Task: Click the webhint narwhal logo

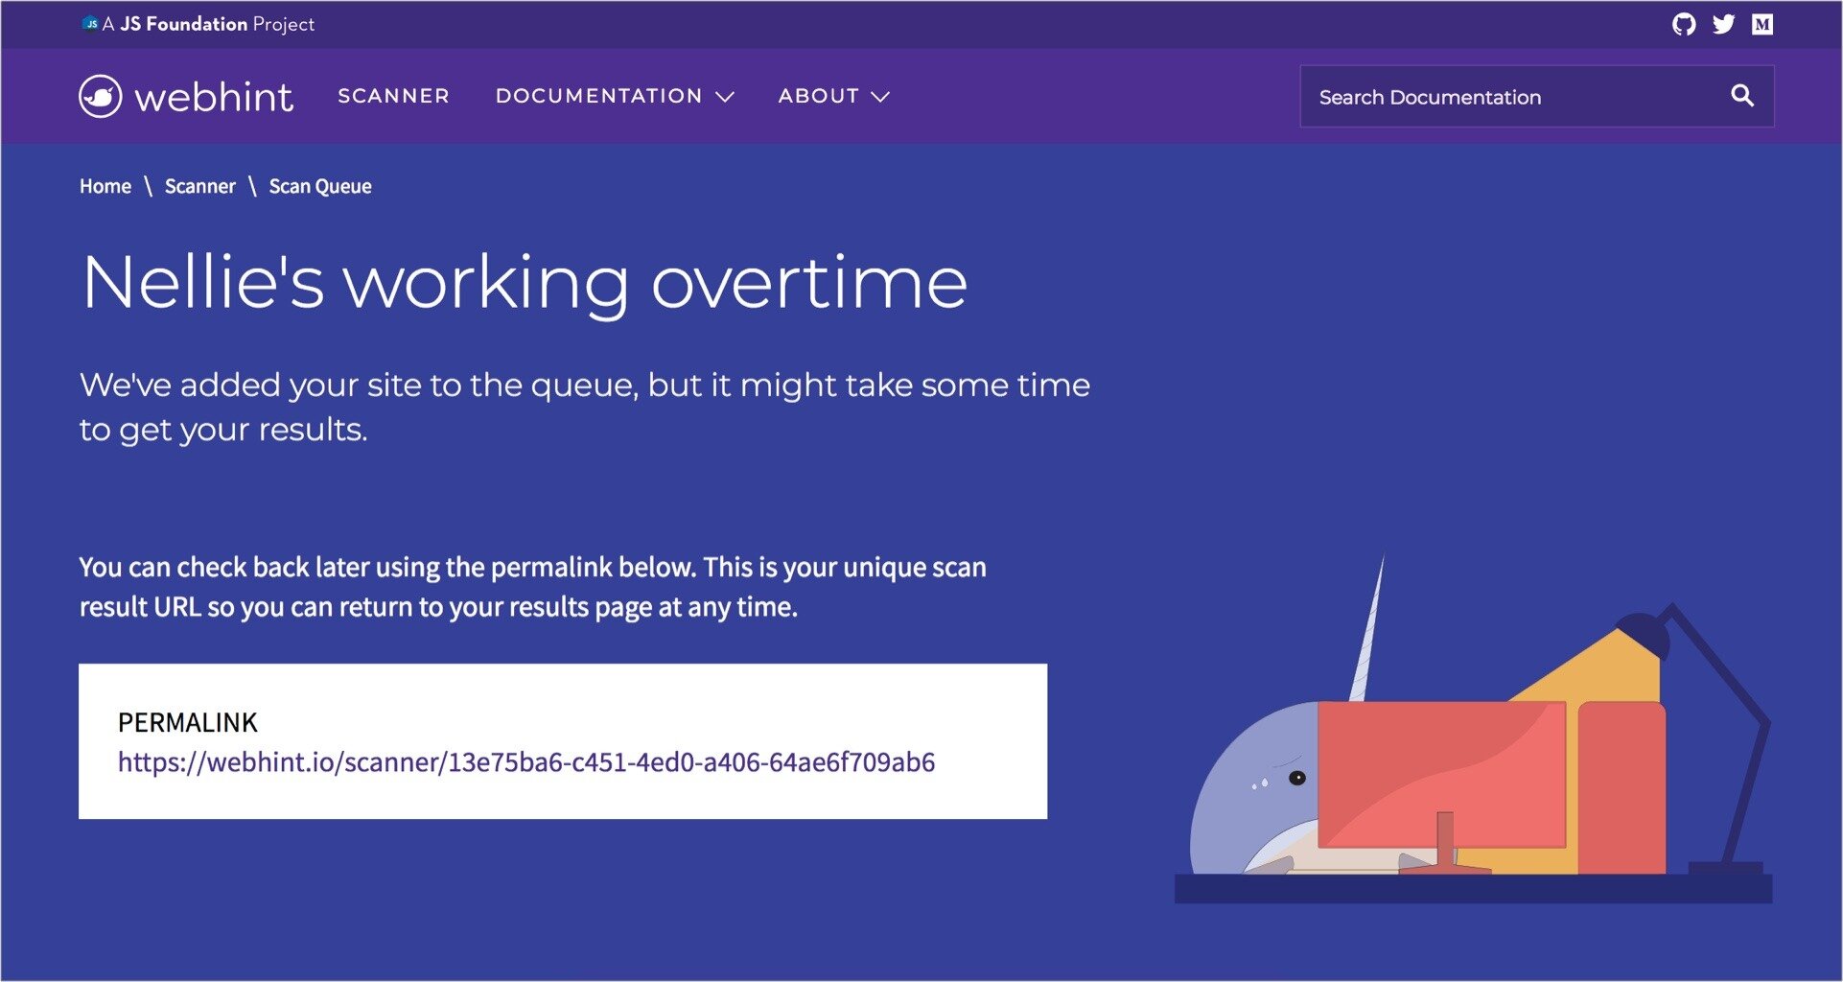Action: pyautogui.click(x=101, y=96)
